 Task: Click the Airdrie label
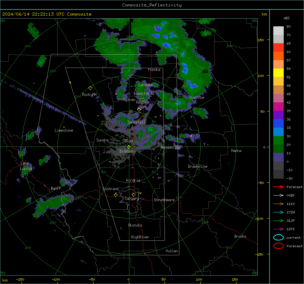tap(133, 180)
